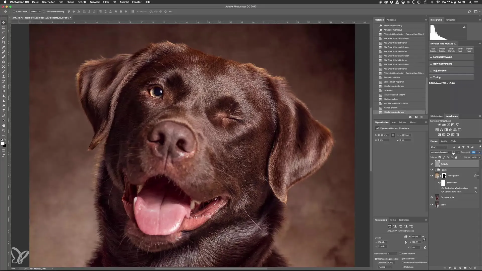Switch to the Farbfelder tab

(404, 220)
